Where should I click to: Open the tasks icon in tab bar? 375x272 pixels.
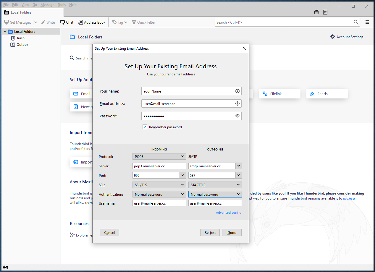325,12
